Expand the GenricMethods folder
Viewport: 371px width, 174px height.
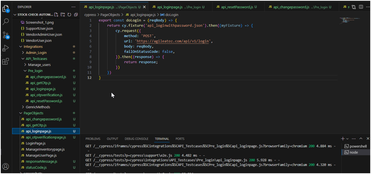(46, 107)
